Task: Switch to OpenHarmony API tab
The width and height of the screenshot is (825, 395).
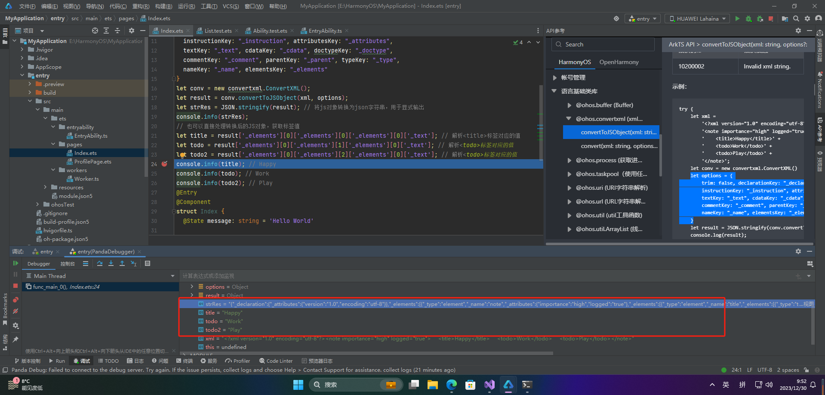Action: tap(619, 62)
